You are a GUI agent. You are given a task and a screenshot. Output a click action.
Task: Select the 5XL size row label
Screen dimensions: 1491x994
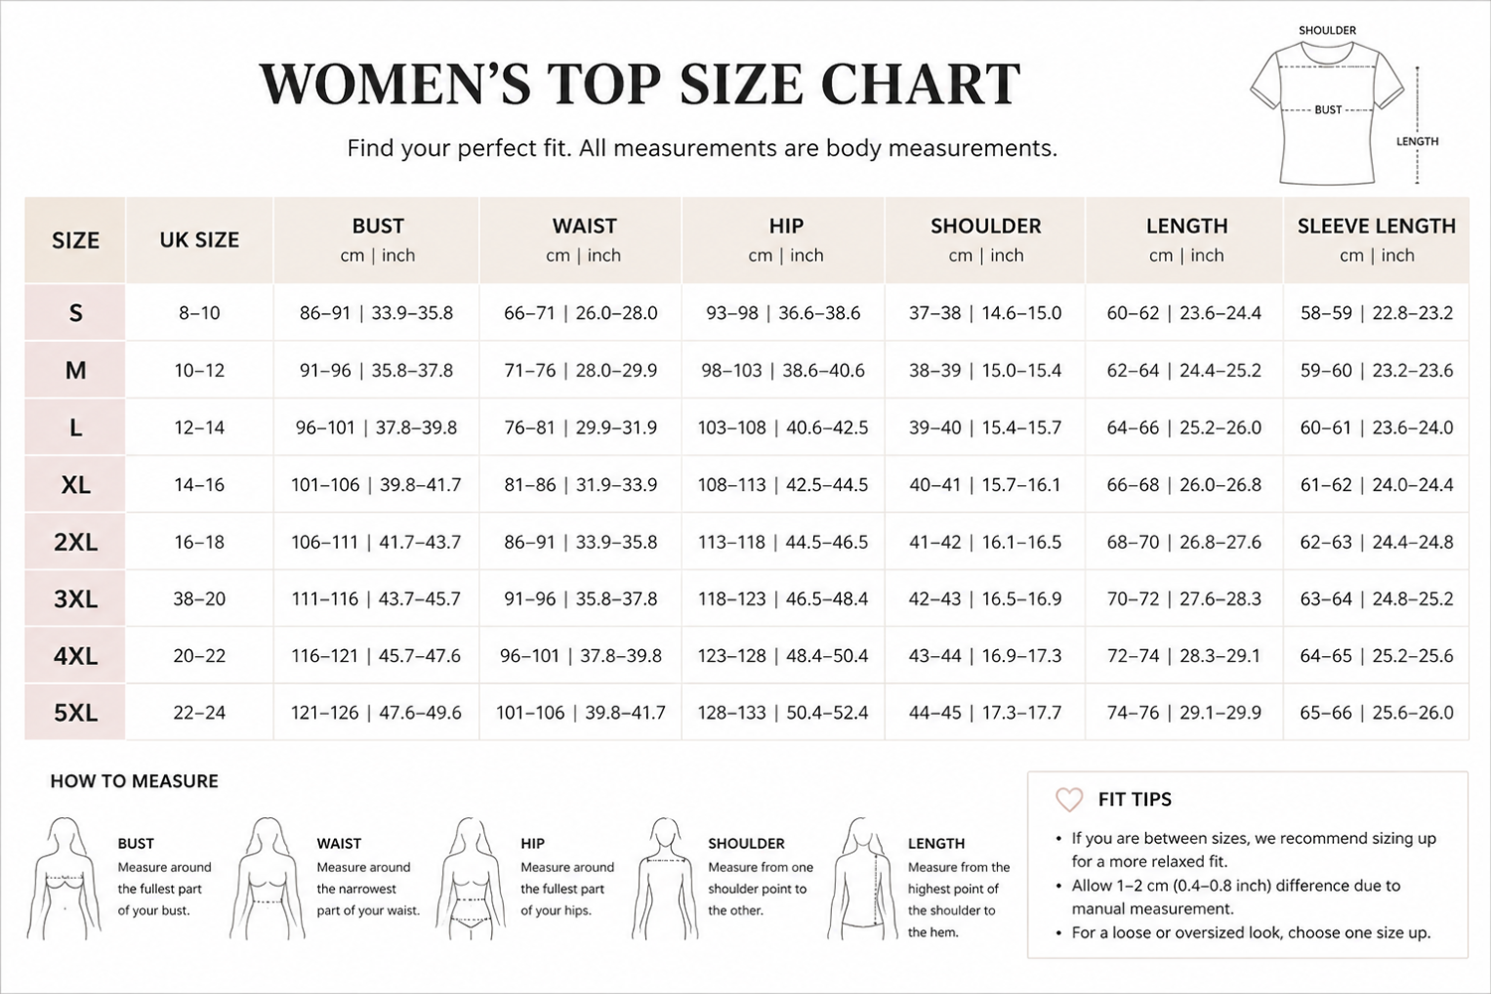tap(76, 713)
